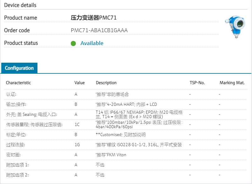Click the Customised calibration description

click(x=120, y=135)
